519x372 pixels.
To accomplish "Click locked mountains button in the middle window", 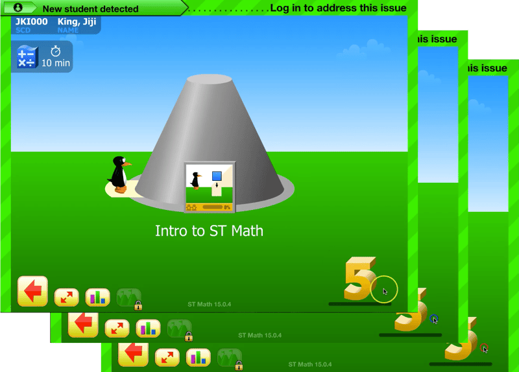I will point(180,329).
